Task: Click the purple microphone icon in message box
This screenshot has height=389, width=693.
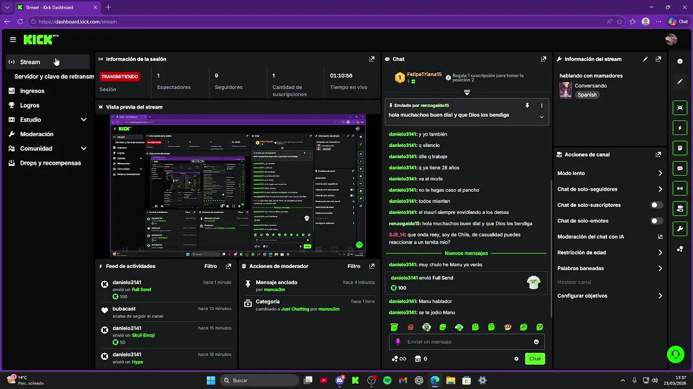Action: coord(398,342)
